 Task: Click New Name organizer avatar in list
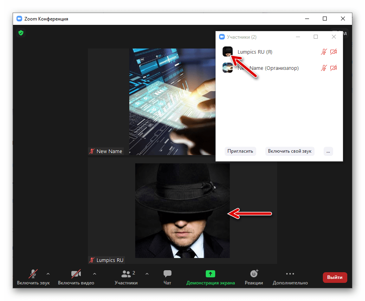[x=227, y=68]
